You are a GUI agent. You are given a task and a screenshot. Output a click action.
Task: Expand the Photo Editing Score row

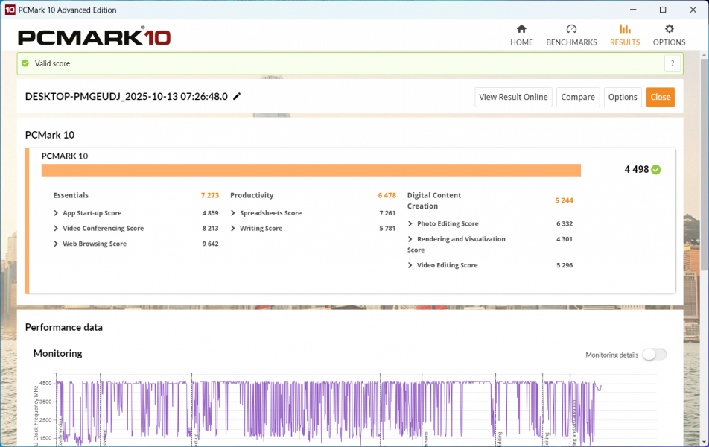pyautogui.click(x=410, y=223)
